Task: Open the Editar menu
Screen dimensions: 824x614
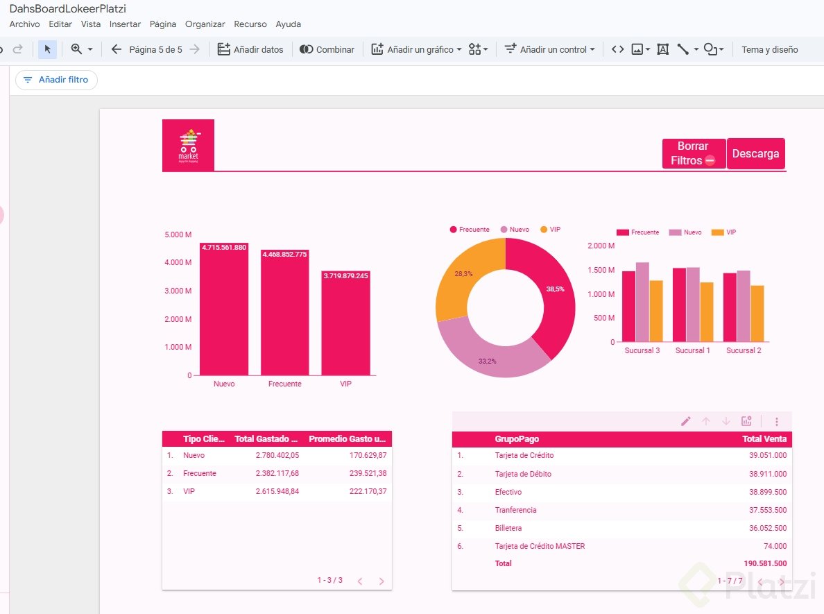Action: click(60, 24)
